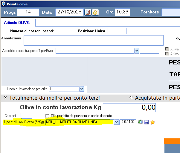Click the molitura price field € 0,1100
This screenshot has height=153, width=180.
128,122
